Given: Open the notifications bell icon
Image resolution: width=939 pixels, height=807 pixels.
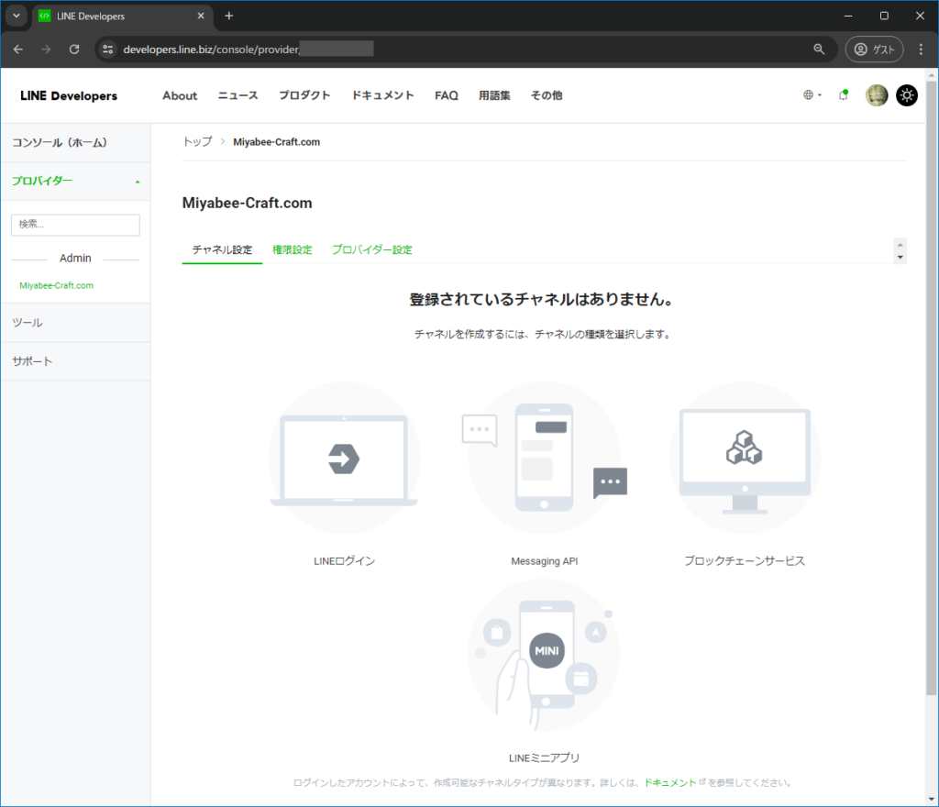Looking at the screenshot, I should point(844,95).
